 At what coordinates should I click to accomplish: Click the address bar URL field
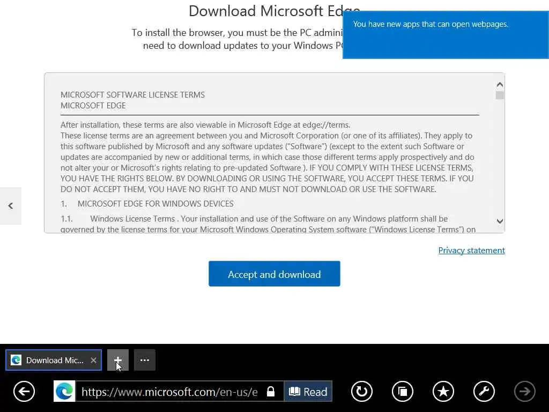click(x=169, y=391)
